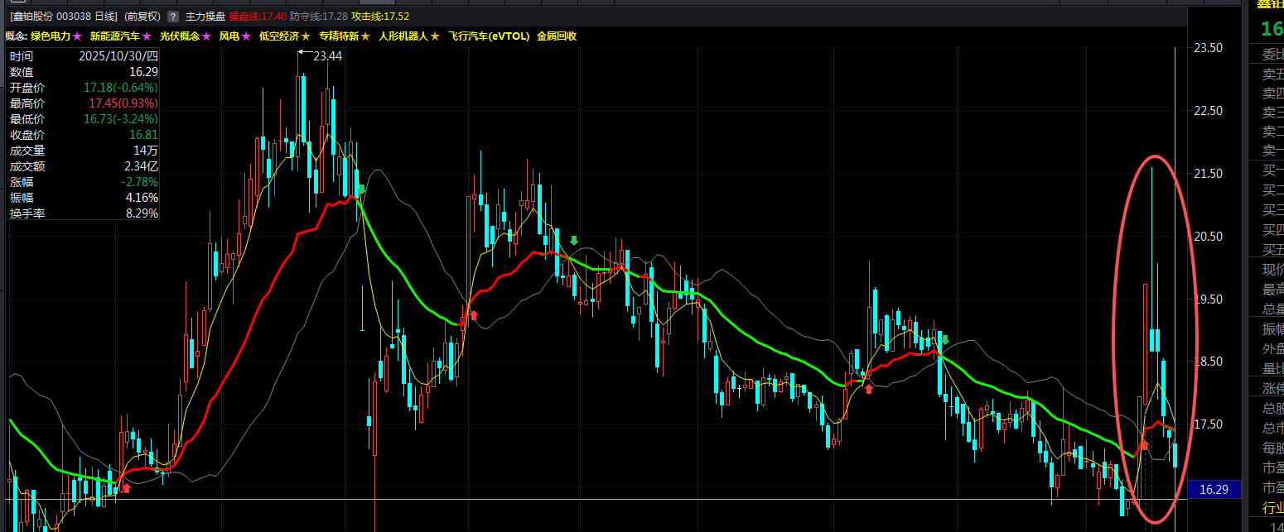Click the 防守线:17.28 indicator value
The width and height of the screenshot is (1284, 532).
(319, 17)
